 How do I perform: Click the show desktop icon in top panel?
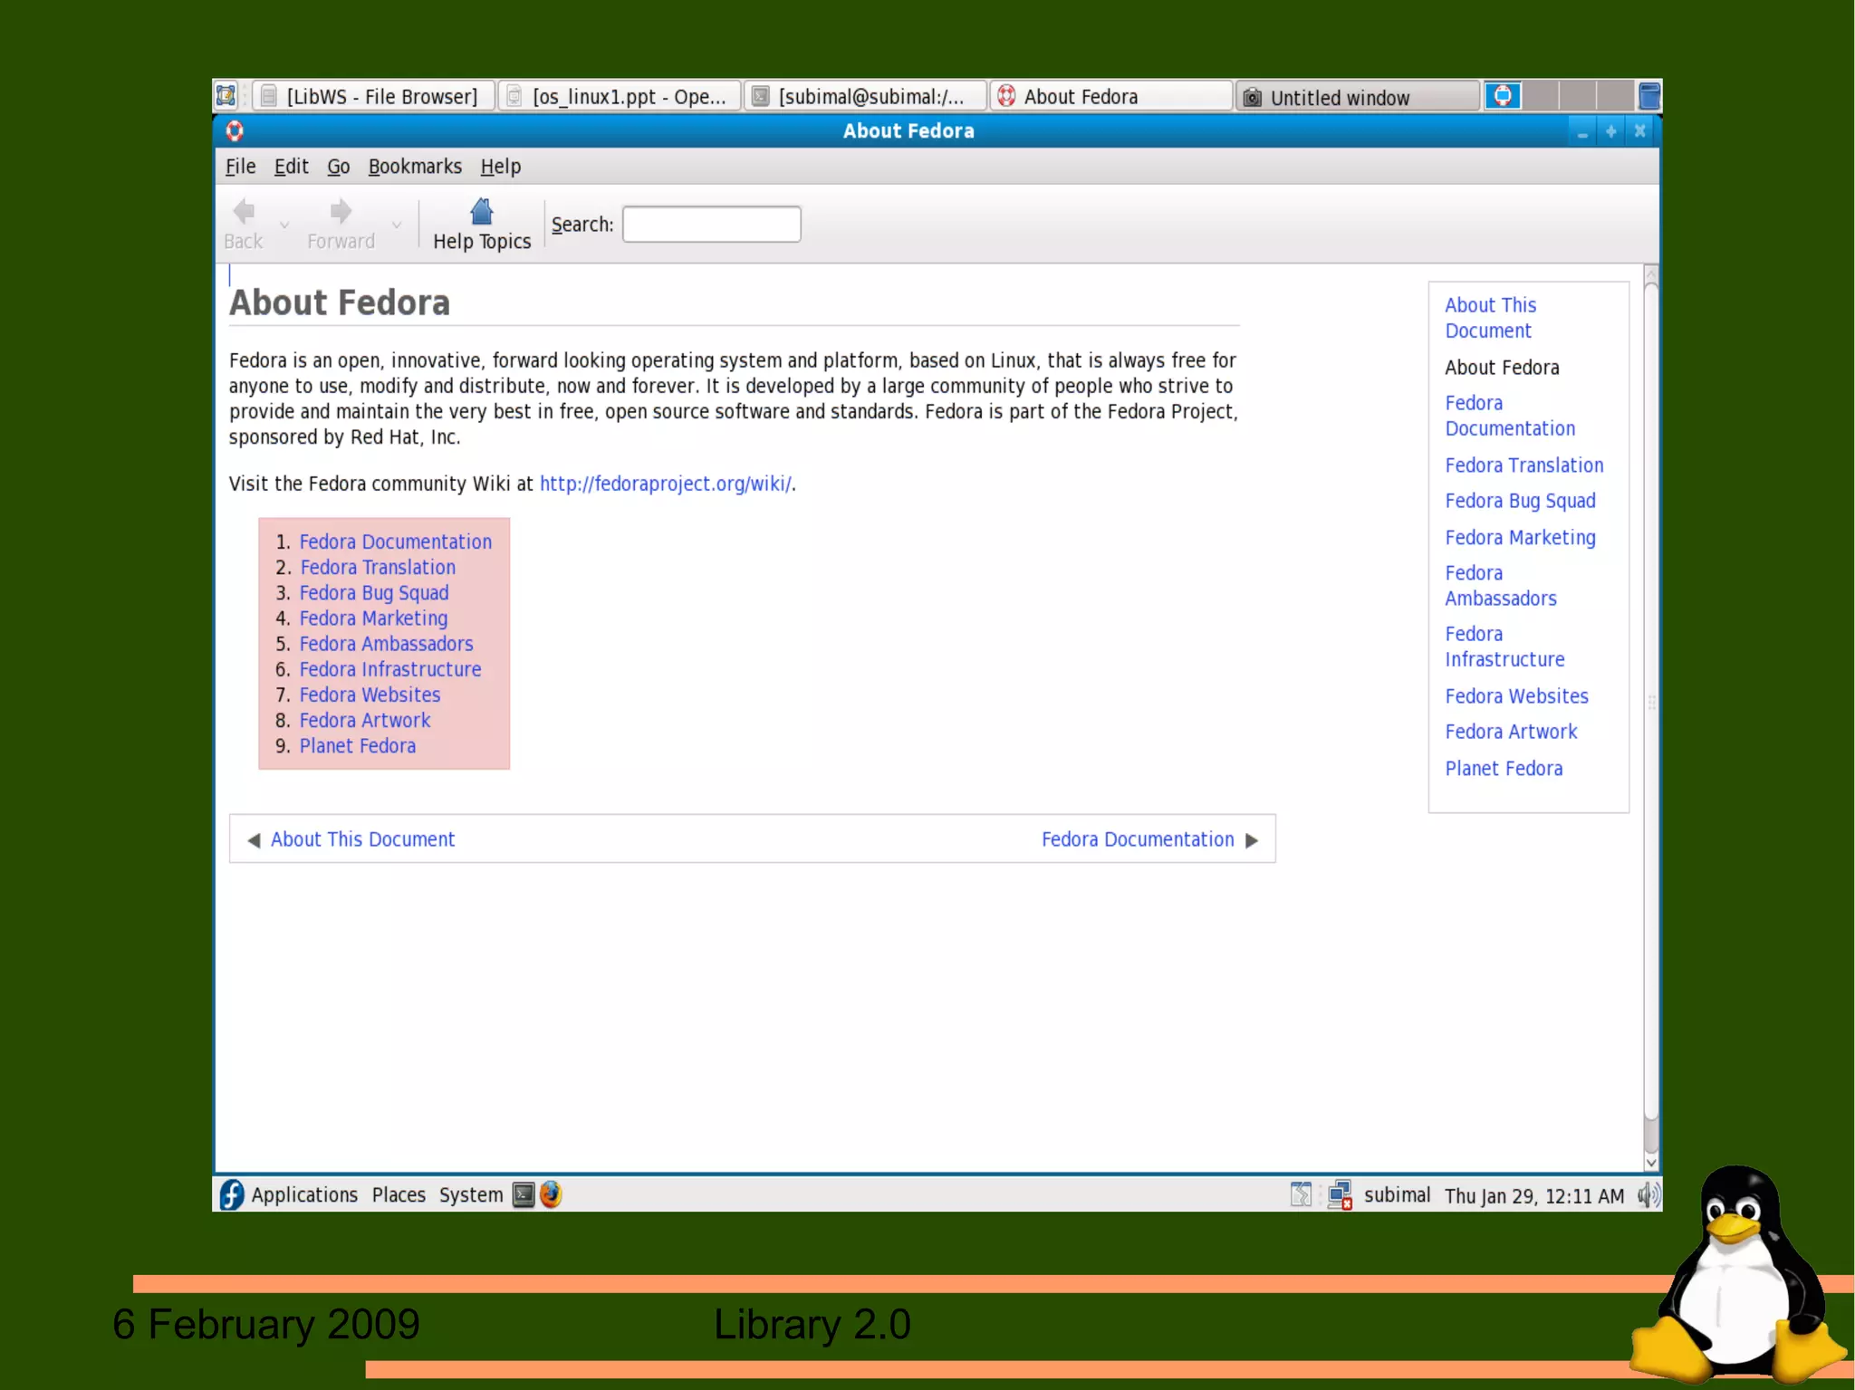226,96
